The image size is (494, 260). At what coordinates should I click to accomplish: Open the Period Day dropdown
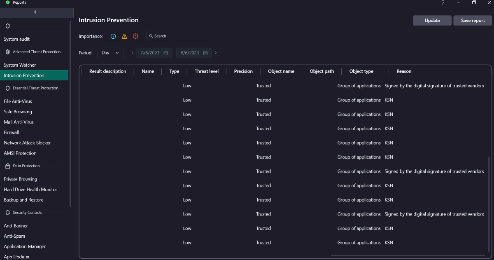point(110,53)
